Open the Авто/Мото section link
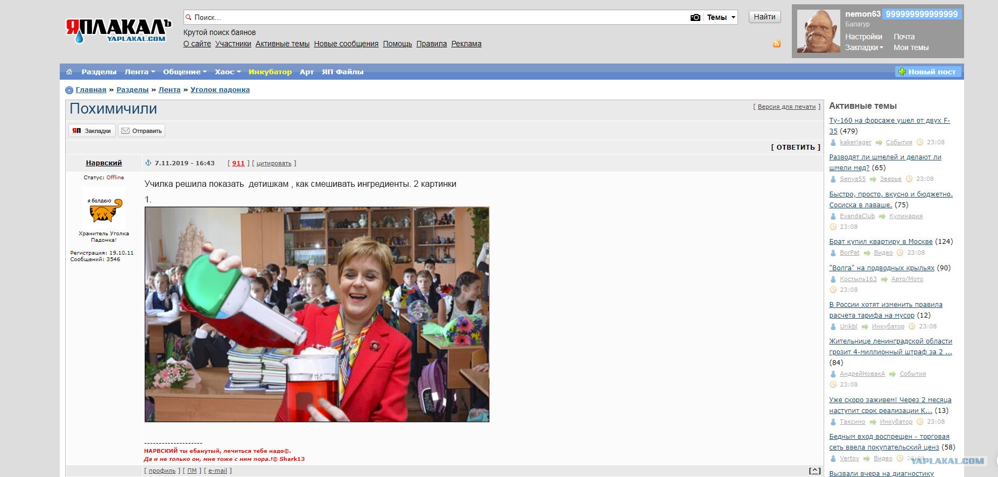Screen dimensions: 998x477 [907, 279]
